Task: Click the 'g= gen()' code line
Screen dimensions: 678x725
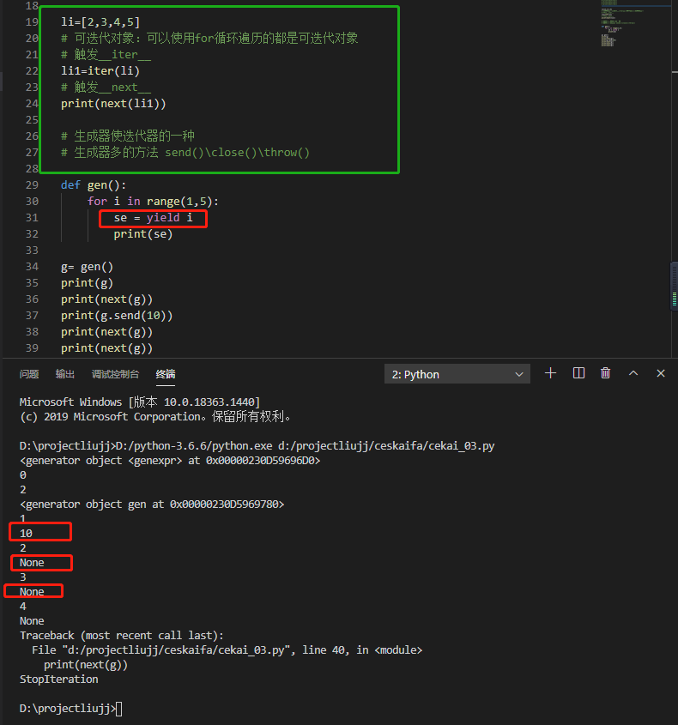Action: click(87, 267)
